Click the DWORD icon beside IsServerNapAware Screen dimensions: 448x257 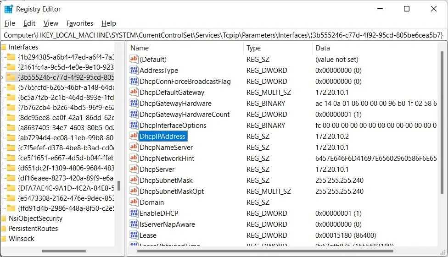[x=134, y=224]
